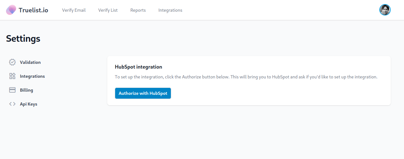
Task: Select Integrations in the top navigation bar
Action: (x=170, y=10)
